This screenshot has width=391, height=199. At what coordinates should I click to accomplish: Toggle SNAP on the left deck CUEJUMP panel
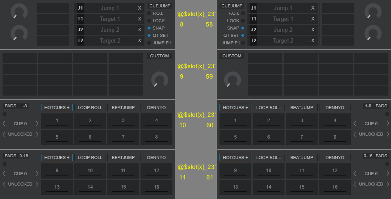[x=149, y=28]
